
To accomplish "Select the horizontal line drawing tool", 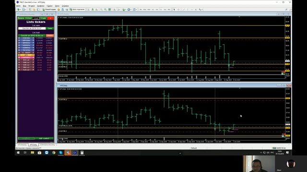I will pos(192,10).
